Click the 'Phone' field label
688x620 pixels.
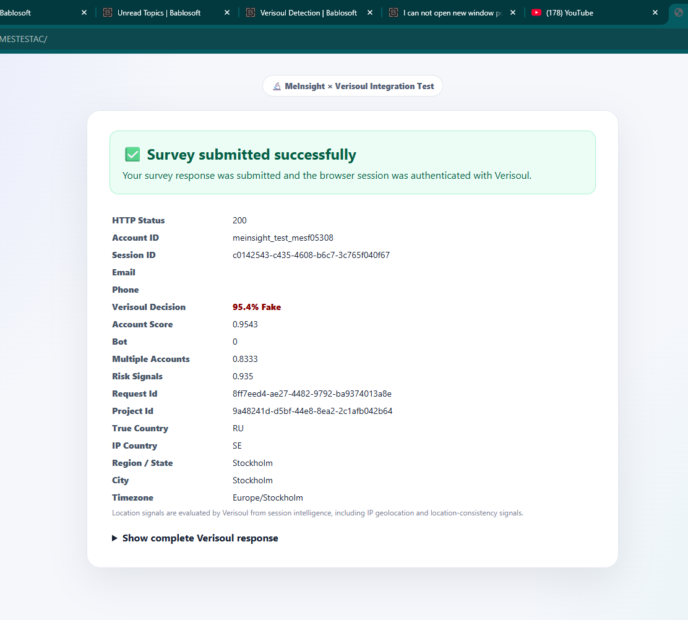(x=126, y=290)
